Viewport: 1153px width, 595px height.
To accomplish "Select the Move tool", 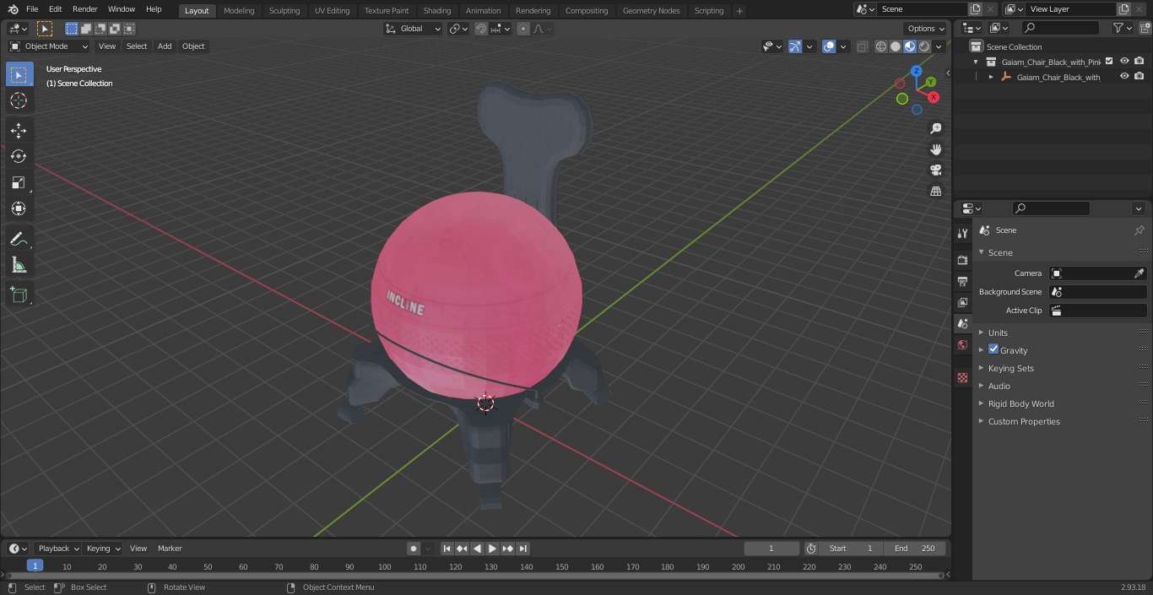I will (19, 130).
